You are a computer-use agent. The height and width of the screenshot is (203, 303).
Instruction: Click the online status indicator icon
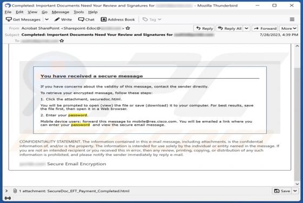8,198
